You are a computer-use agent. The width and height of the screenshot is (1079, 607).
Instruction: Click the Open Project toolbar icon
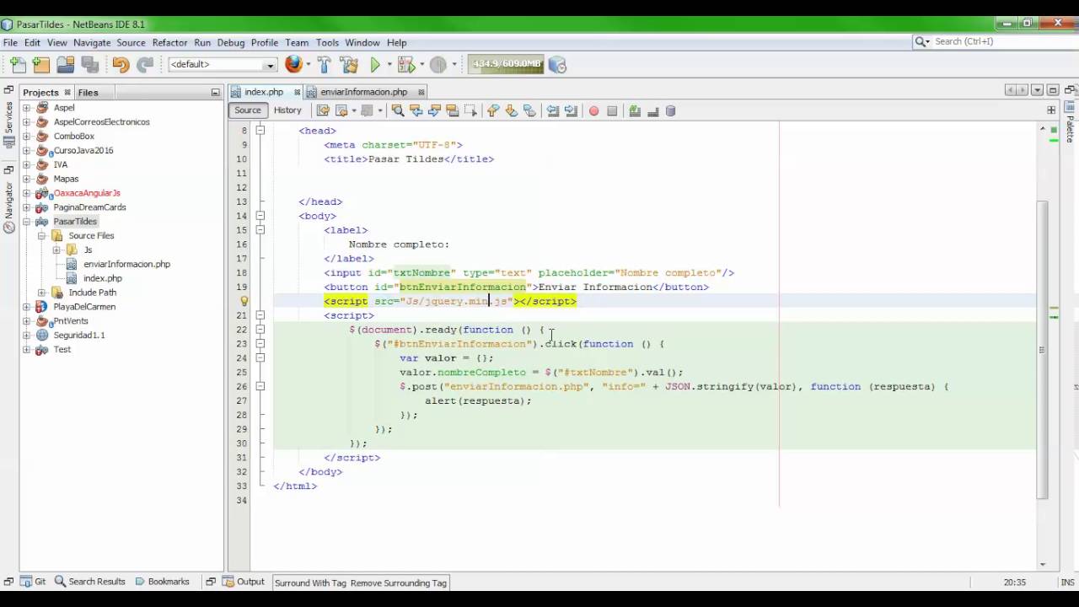66,65
